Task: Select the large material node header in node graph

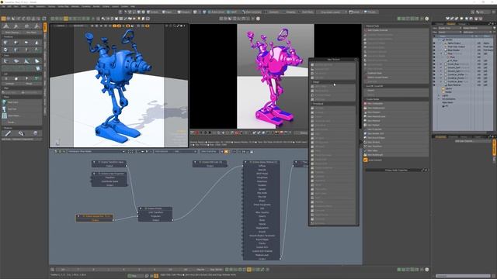Action: click(x=262, y=162)
